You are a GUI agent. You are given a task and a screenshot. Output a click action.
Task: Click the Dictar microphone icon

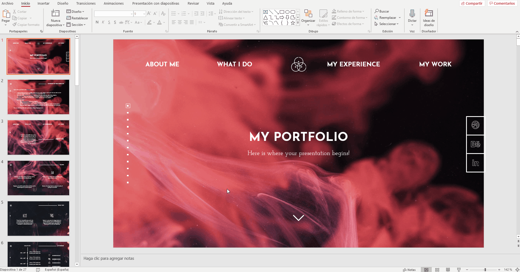pos(412,13)
